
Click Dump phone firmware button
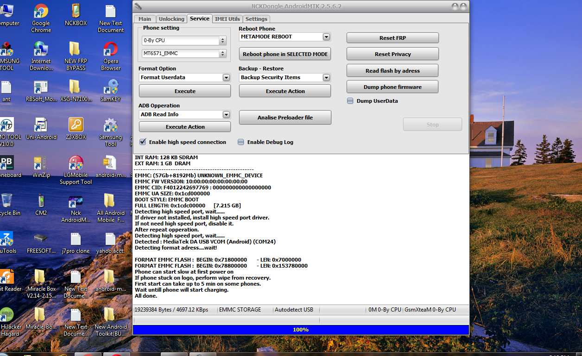[x=392, y=87]
